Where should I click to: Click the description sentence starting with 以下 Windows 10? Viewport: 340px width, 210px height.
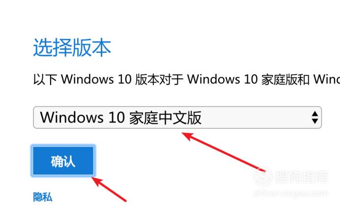pyautogui.click(x=187, y=79)
